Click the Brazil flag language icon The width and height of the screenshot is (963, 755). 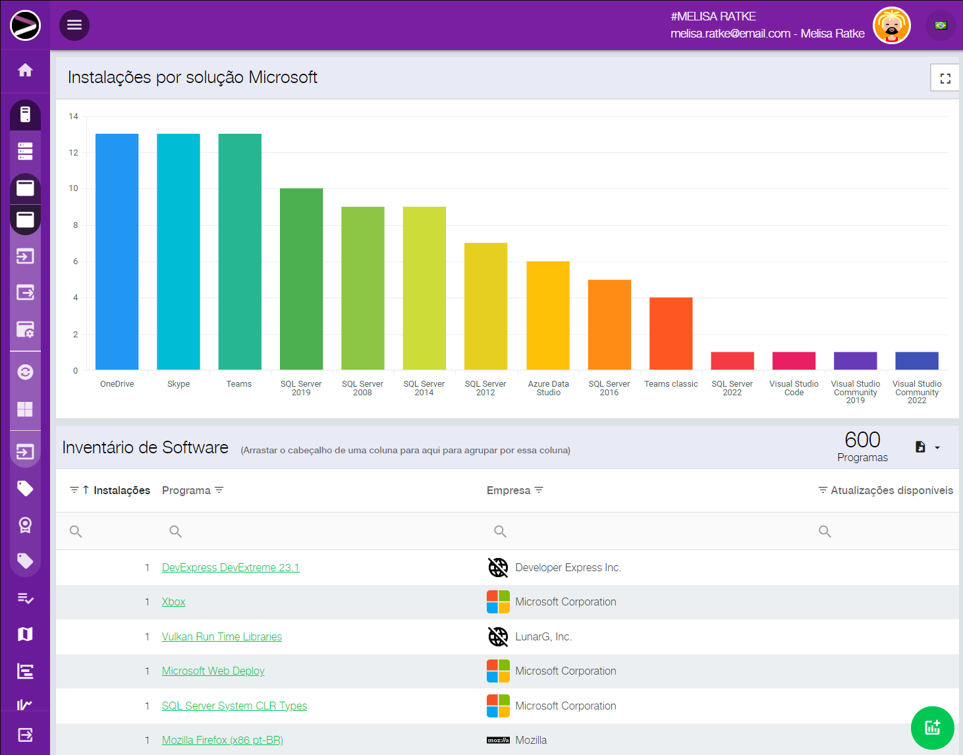click(941, 26)
